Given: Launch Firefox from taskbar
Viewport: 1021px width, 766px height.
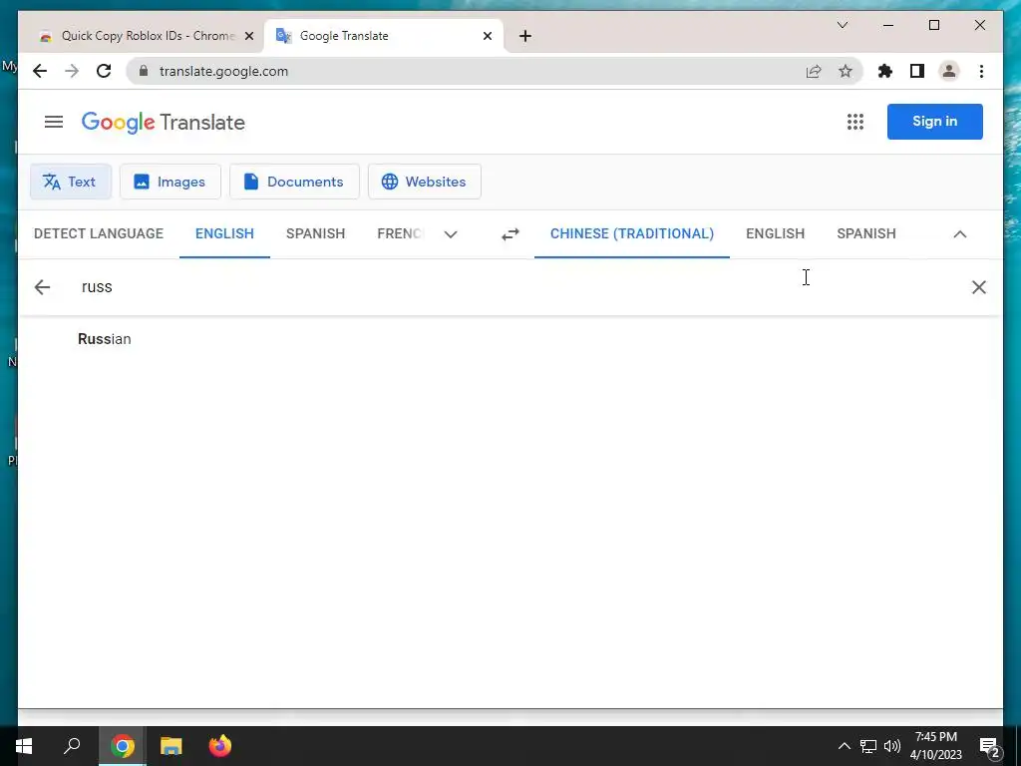Looking at the screenshot, I should click(x=220, y=746).
